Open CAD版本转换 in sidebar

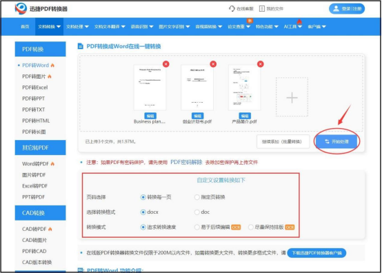37,262
